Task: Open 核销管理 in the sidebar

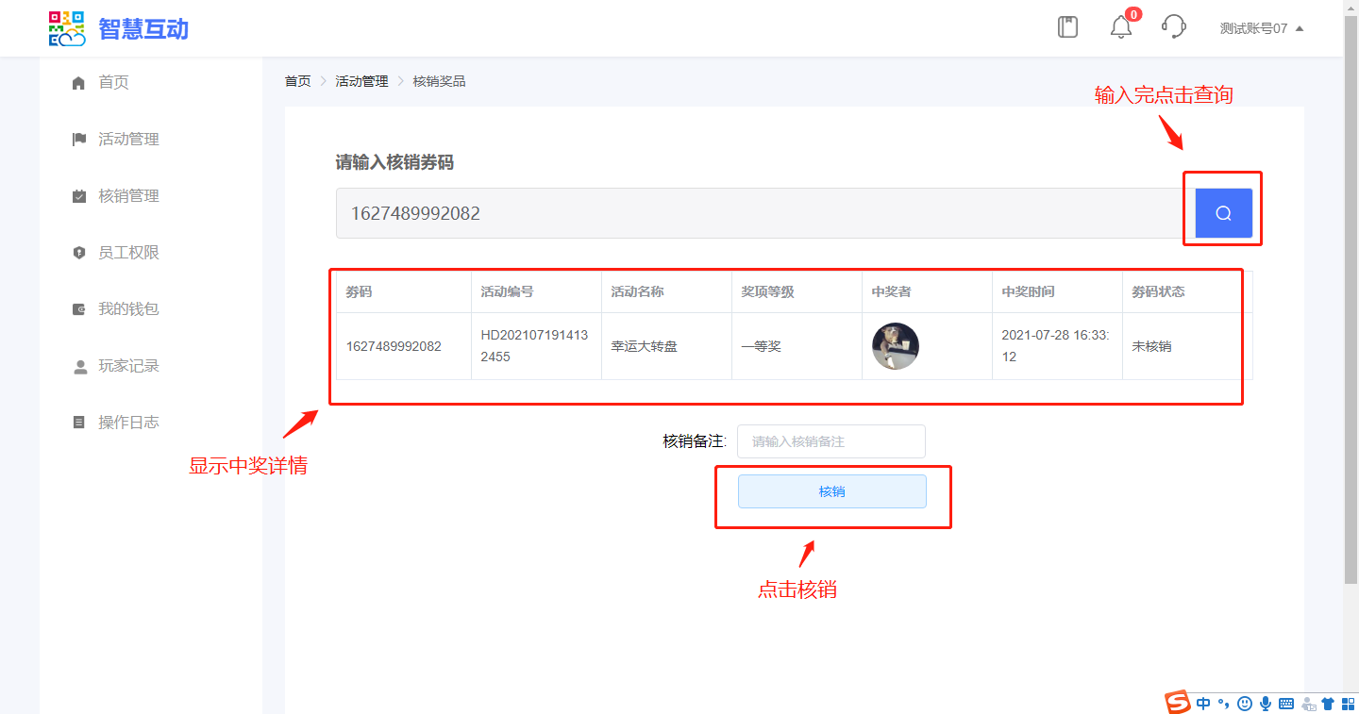Action: click(x=128, y=196)
